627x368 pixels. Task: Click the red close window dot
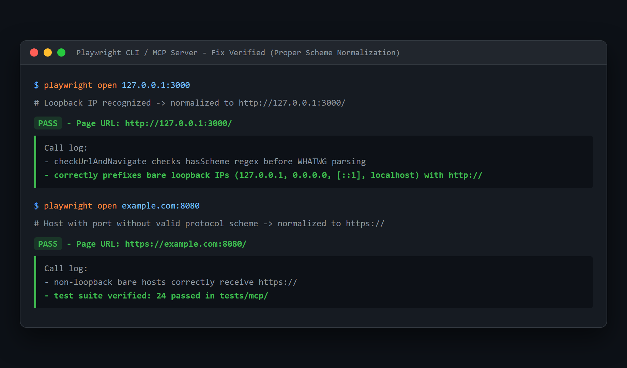(34, 52)
